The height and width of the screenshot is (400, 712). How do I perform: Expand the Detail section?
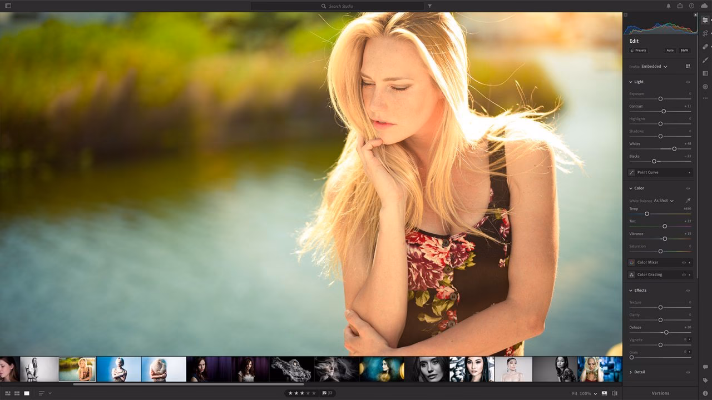(640, 372)
